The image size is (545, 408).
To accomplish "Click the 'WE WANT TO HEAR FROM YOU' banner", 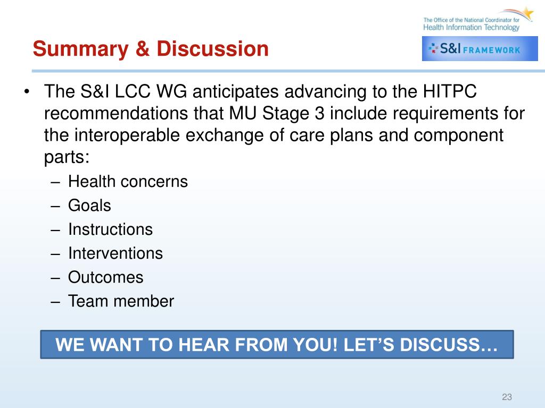I will tap(277, 344).
